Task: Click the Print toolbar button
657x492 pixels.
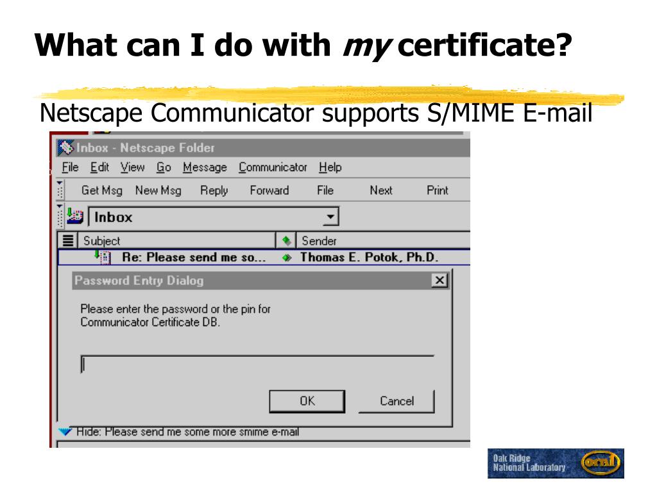Action: pos(438,190)
